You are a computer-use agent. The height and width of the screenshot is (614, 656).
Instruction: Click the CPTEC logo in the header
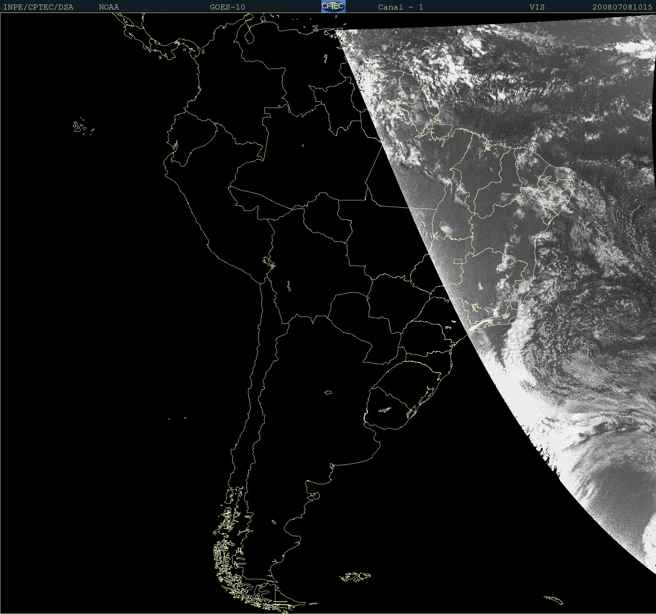click(333, 6)
